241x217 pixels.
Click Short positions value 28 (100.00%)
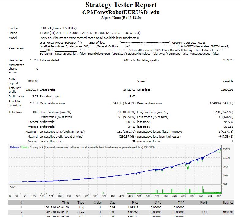coord(126,112)
